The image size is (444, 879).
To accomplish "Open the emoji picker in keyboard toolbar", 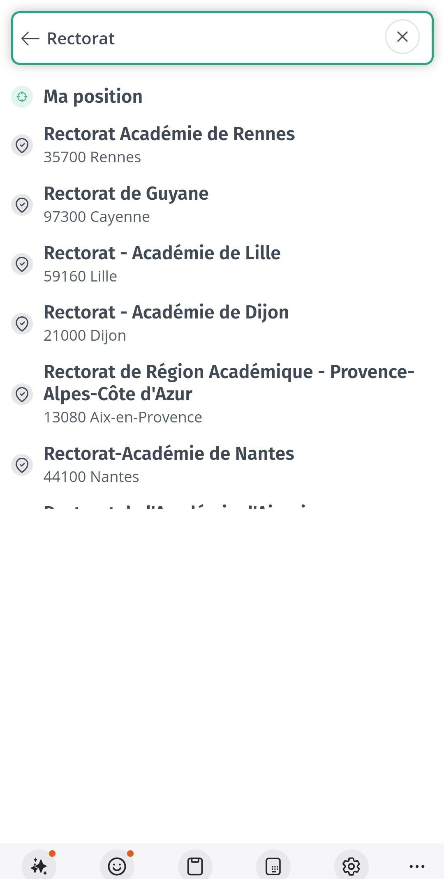I will (117, 866).
